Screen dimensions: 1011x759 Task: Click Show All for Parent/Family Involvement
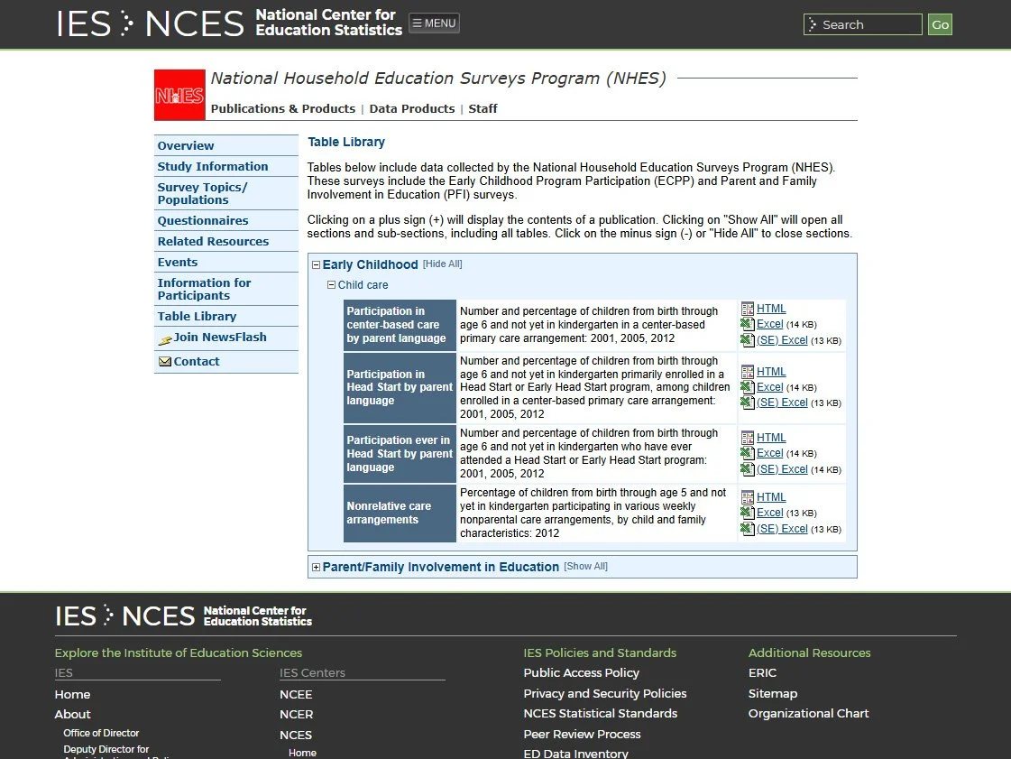585,566
